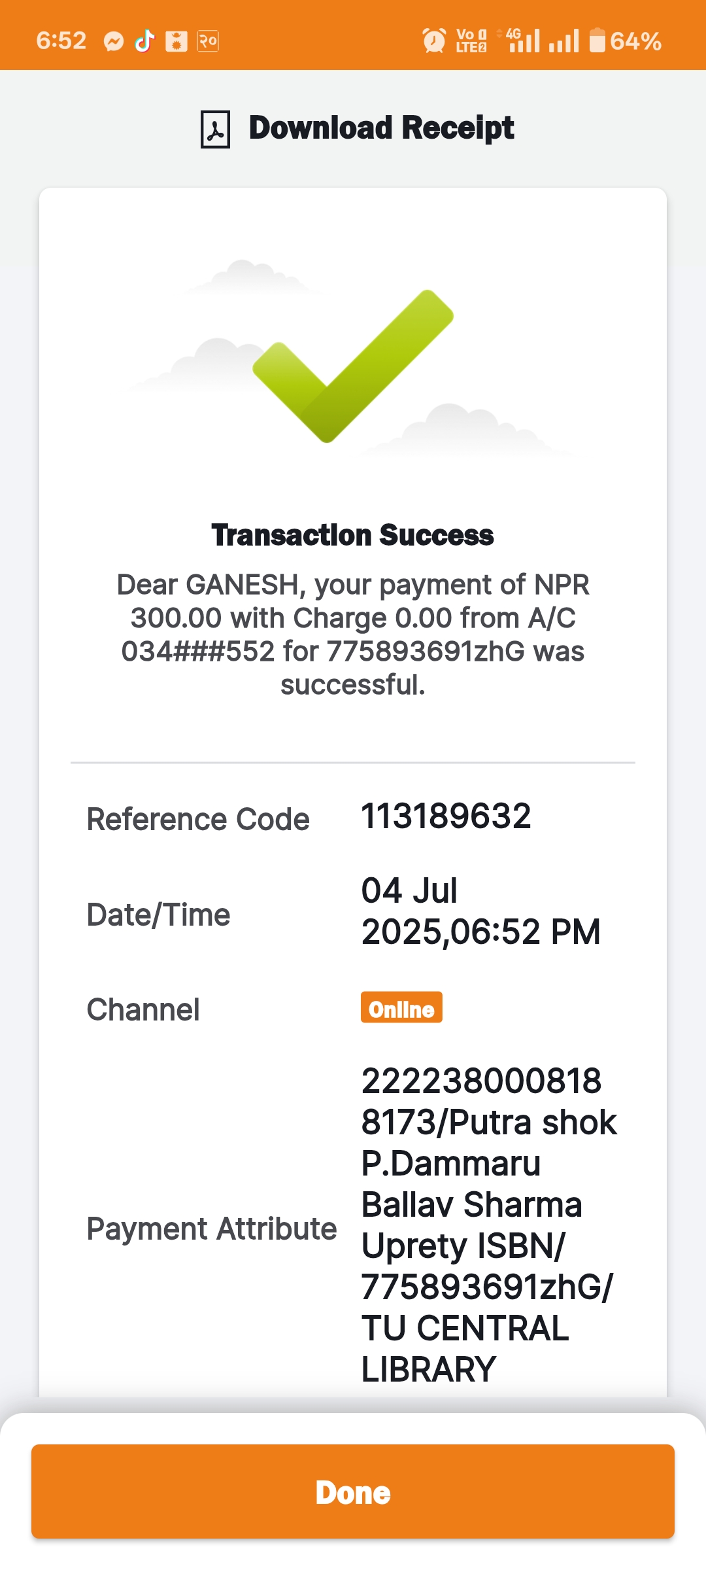Tap the date and time value
Viewport: 706px width, 1570px height.
tap(480, 911)
